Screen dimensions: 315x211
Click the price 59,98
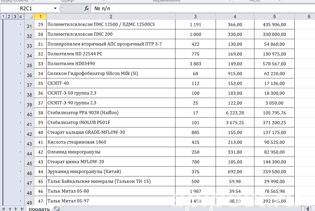point(235,181)
